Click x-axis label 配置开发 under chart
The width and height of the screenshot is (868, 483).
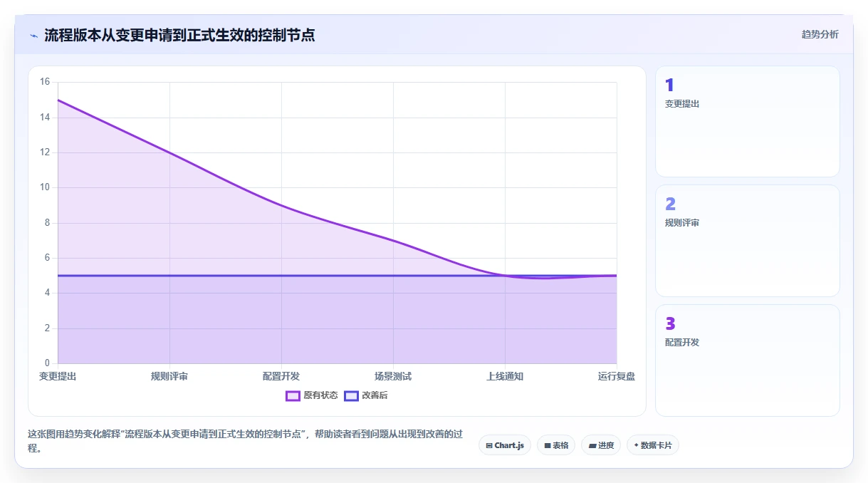[281, 376]
